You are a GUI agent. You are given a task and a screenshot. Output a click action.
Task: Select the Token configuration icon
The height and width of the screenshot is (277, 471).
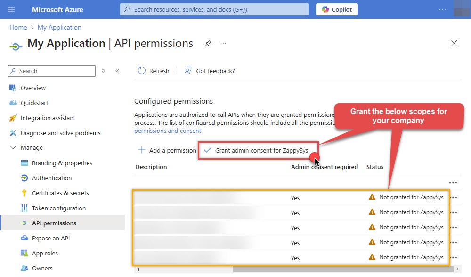pyautogui.click(x=24, y=208)
